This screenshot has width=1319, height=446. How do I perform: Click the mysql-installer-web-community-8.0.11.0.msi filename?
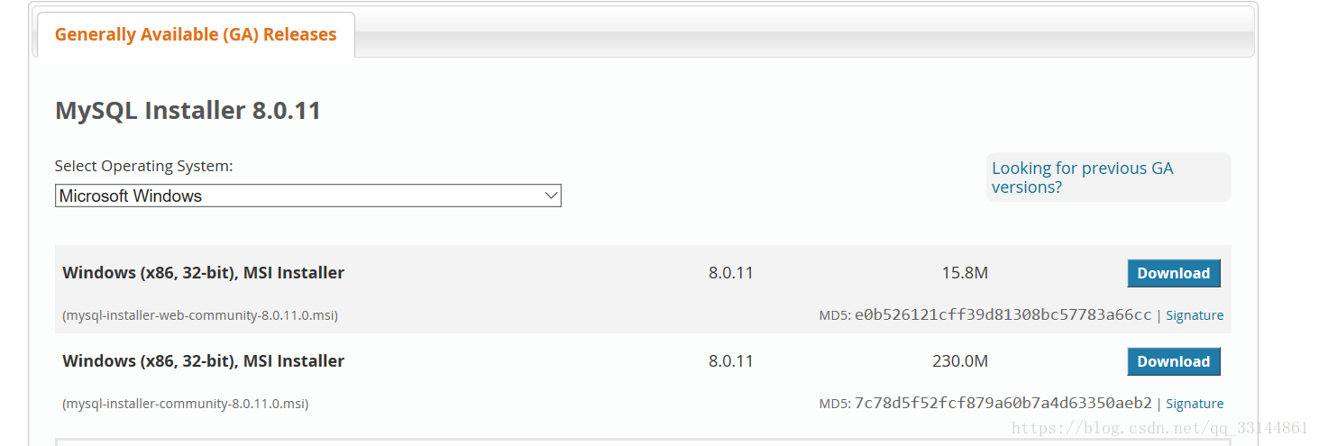click(x=200, y=315)
